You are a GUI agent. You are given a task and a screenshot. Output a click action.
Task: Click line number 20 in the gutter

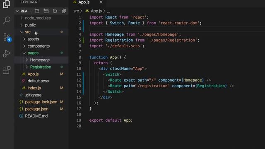coord(79,126)
